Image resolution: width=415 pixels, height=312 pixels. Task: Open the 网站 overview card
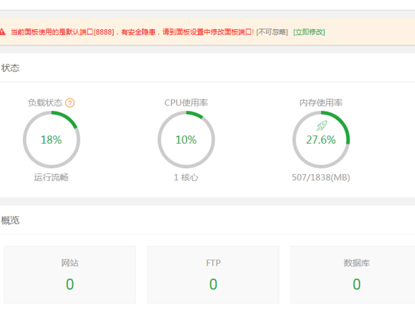pos(70,275)
